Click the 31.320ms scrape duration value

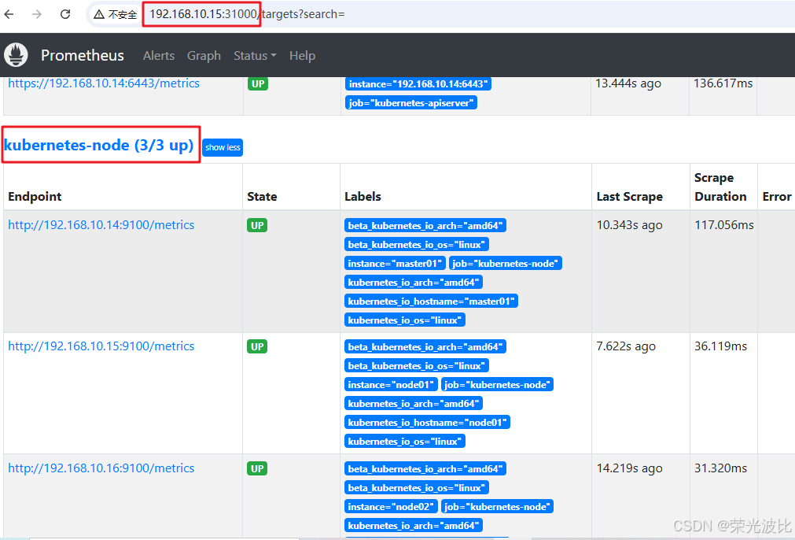(x=720, y=468)
